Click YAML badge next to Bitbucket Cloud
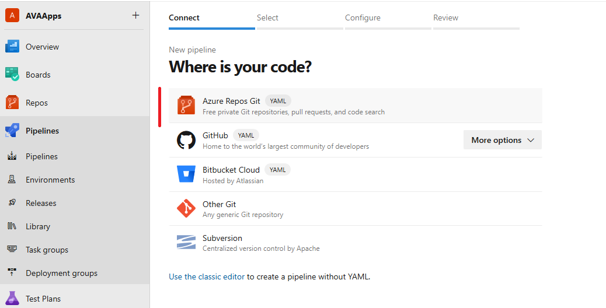 [x=277, y=170]
